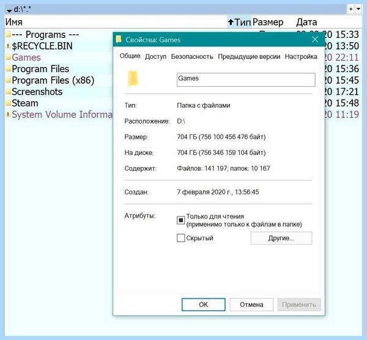Screen dimensions: 367x340
Task: Click the large folder icon in properties
Action: click(x=133, y=79)
